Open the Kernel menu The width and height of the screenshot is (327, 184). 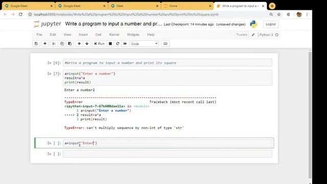(114, 35)
